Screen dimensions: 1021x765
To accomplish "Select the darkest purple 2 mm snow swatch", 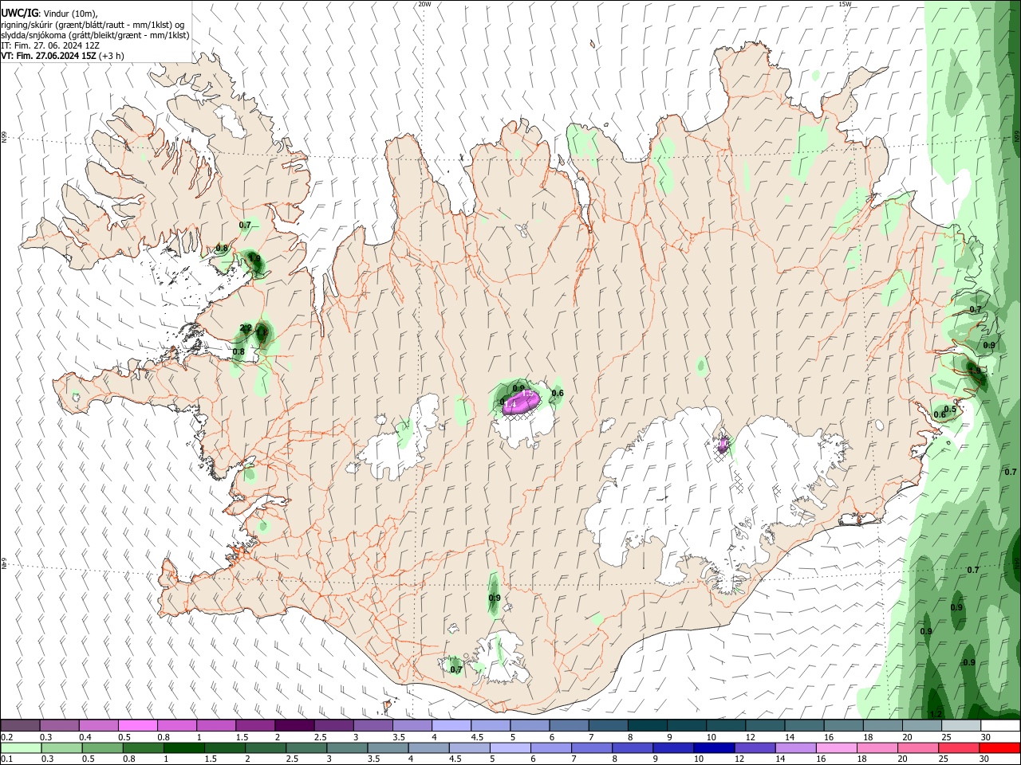I will coord(294,725).
